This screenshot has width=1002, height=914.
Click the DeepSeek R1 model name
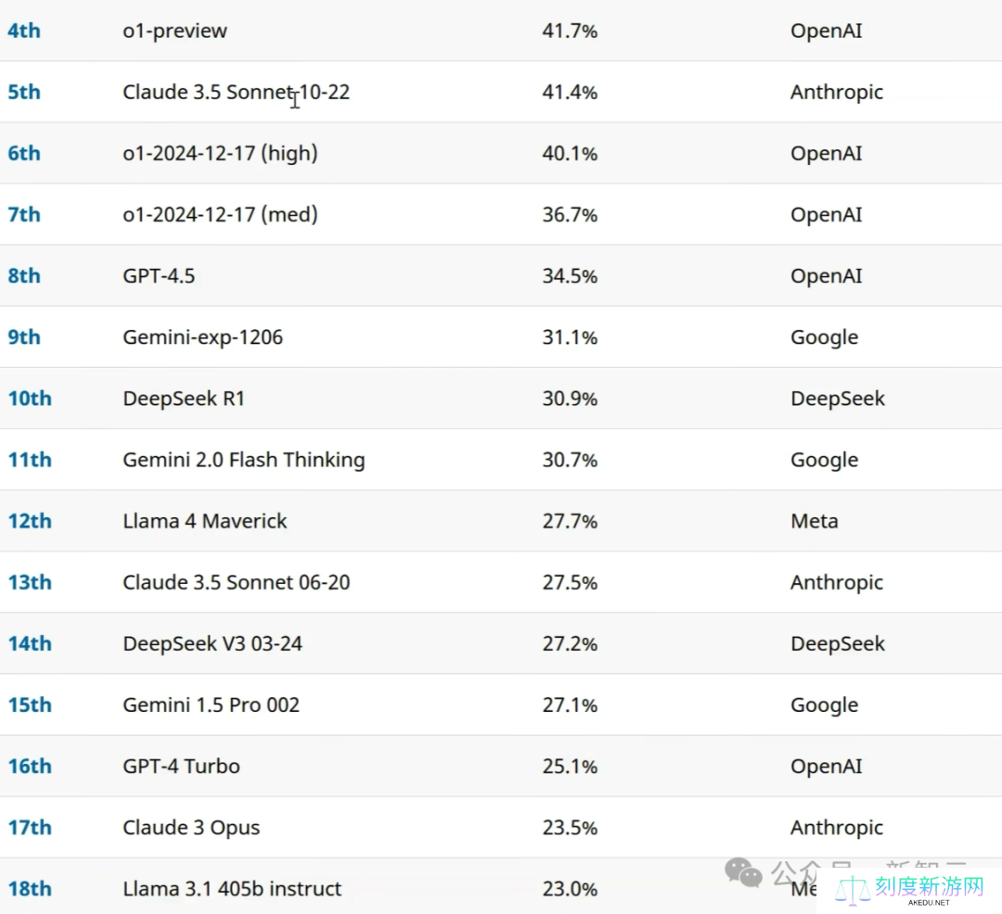coord(184,399)
